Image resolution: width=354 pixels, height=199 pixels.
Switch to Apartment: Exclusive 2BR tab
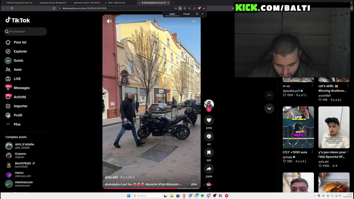(52, 3)
